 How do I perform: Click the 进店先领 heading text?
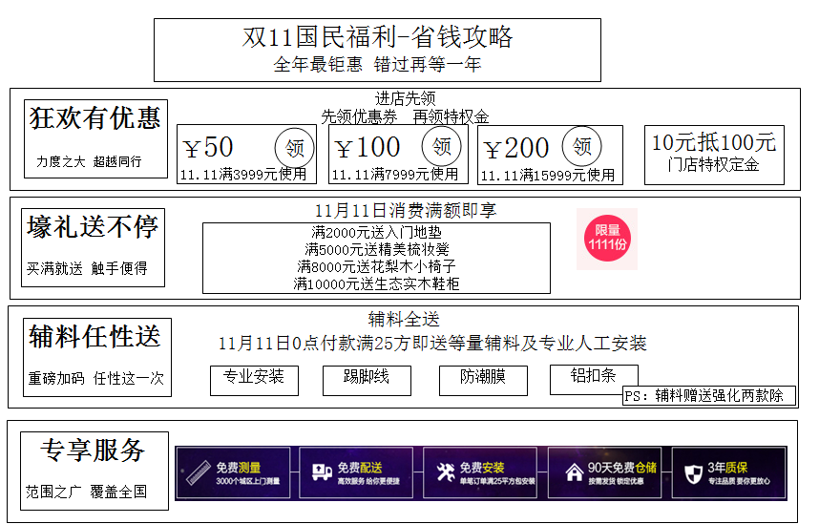[406, 98]
